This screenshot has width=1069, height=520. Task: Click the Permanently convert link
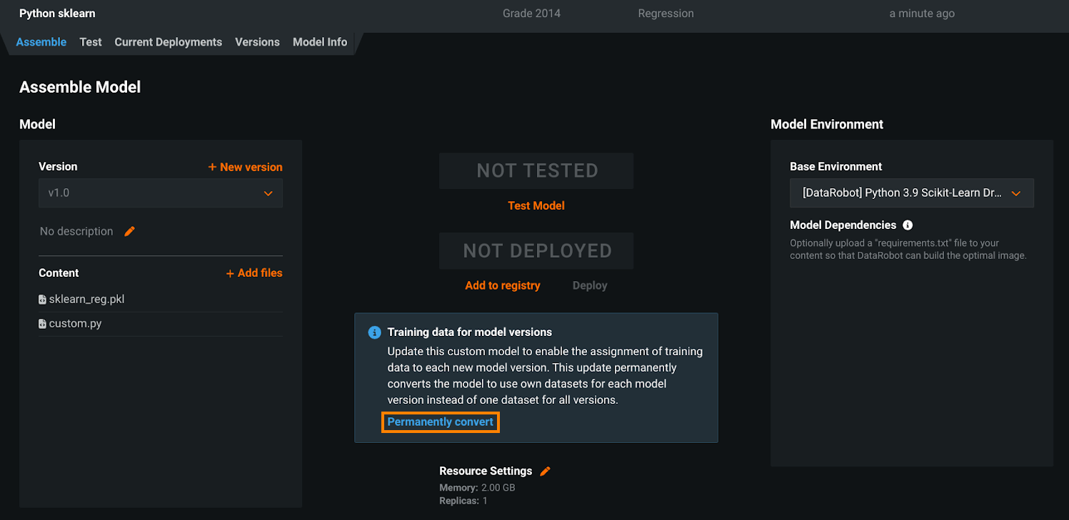(x=440, y=422)
